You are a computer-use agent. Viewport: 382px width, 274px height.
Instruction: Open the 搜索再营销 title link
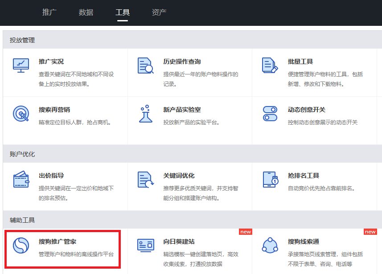click(x=54, y=110)
